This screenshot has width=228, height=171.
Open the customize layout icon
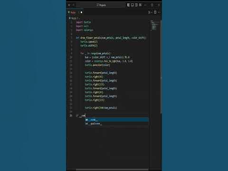point(140,5)
